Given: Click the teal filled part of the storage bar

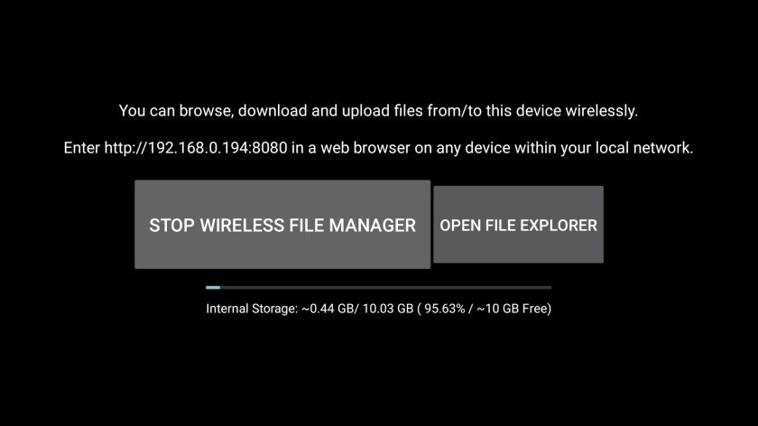Looking at the screenshot, I should click(213, 287).
